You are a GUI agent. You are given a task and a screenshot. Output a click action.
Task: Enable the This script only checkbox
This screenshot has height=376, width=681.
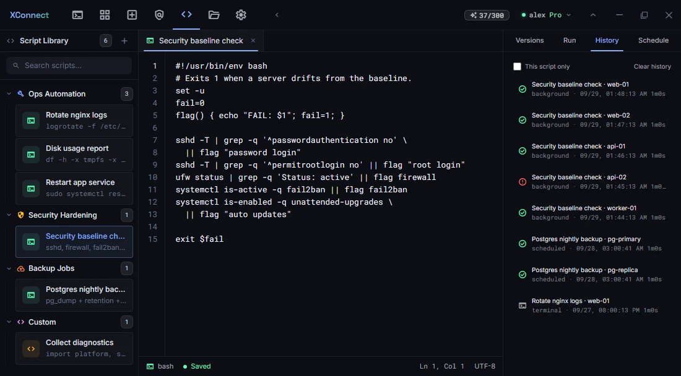click(517, 66)
